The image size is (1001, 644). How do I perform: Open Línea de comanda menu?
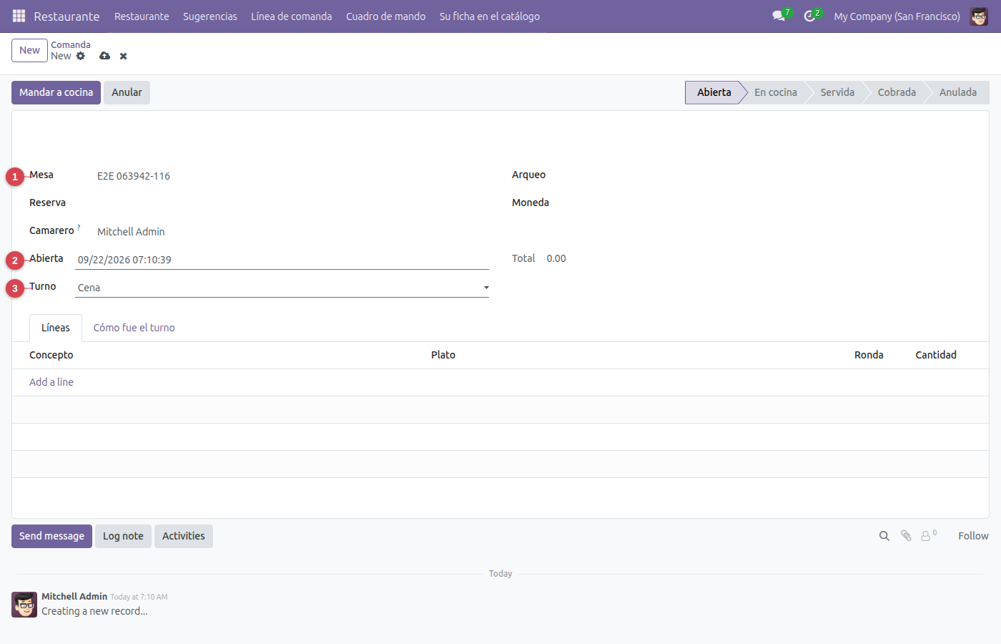(x=291, y=16)
